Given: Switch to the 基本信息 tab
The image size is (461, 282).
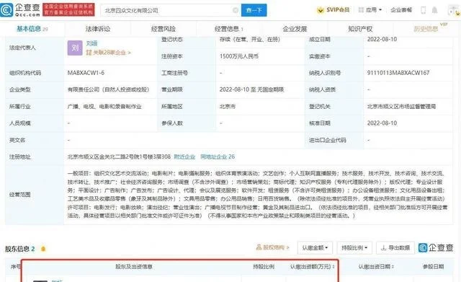Looking at the screenshot, I should pos(32,29).
